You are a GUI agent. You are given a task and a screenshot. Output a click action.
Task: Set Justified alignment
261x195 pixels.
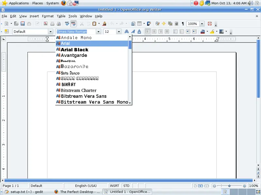point(167,32)
